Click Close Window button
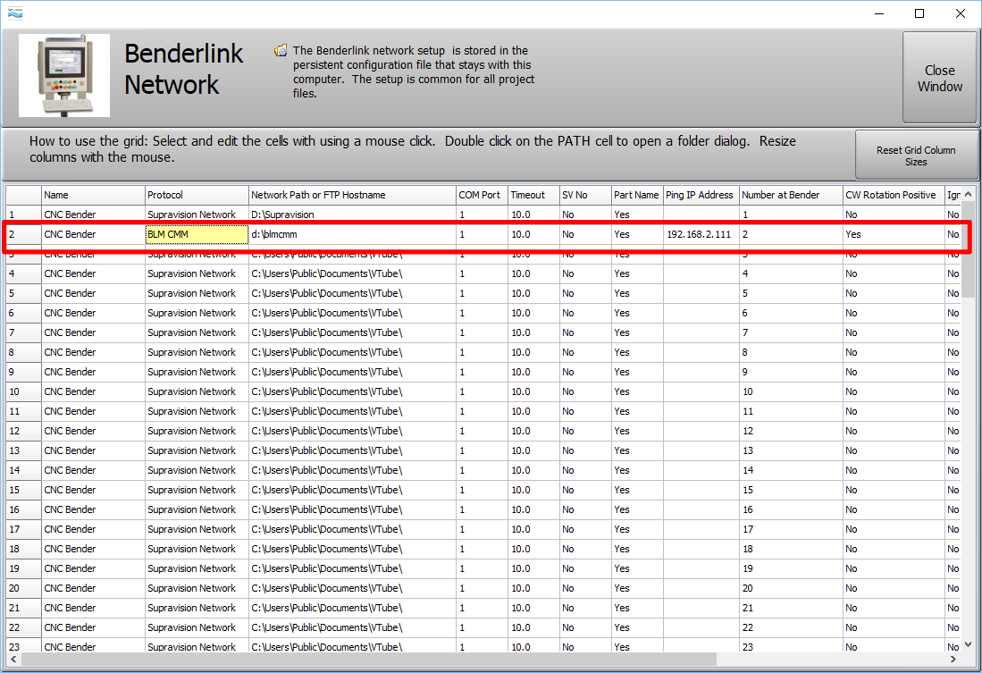Viewport: 982px width, 673px height. click(x=939, y=79)
